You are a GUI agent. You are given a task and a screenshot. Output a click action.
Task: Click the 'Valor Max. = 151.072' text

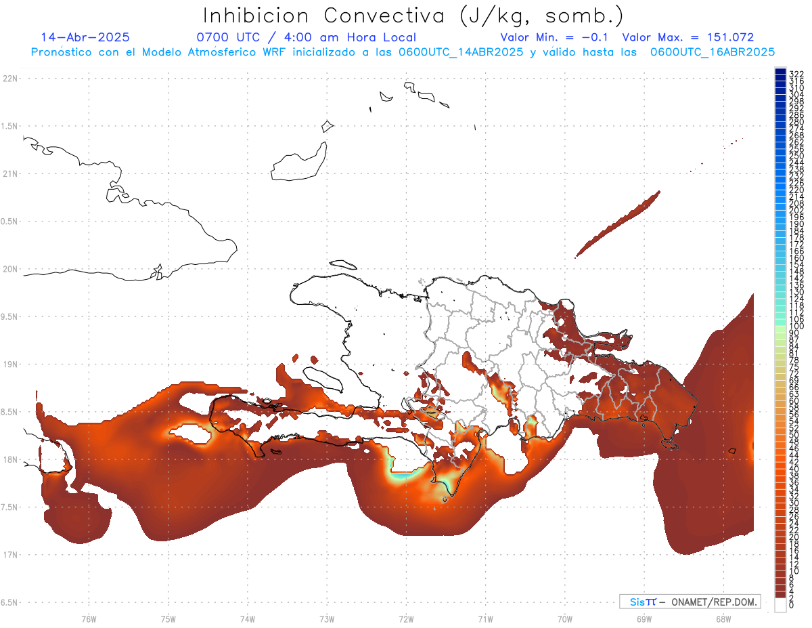pyautogui.click(x=688, y=37)
